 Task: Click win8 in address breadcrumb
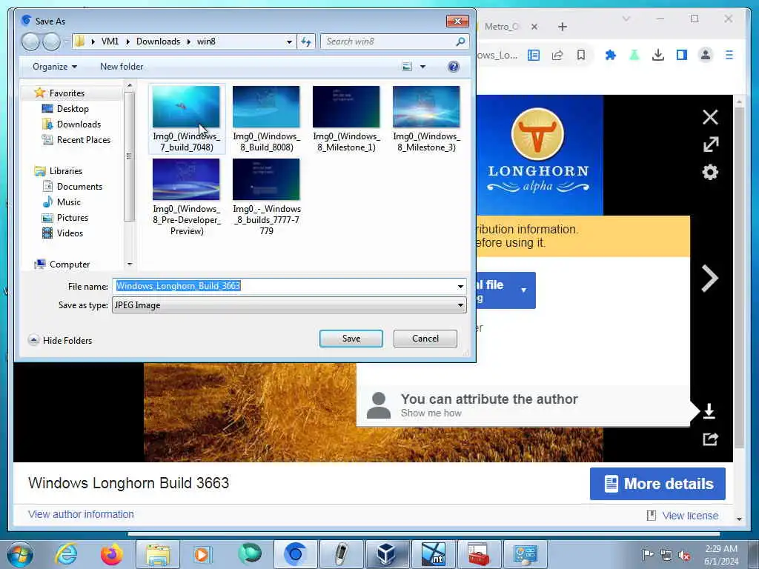pyautogui.click(x=206, y=41)
